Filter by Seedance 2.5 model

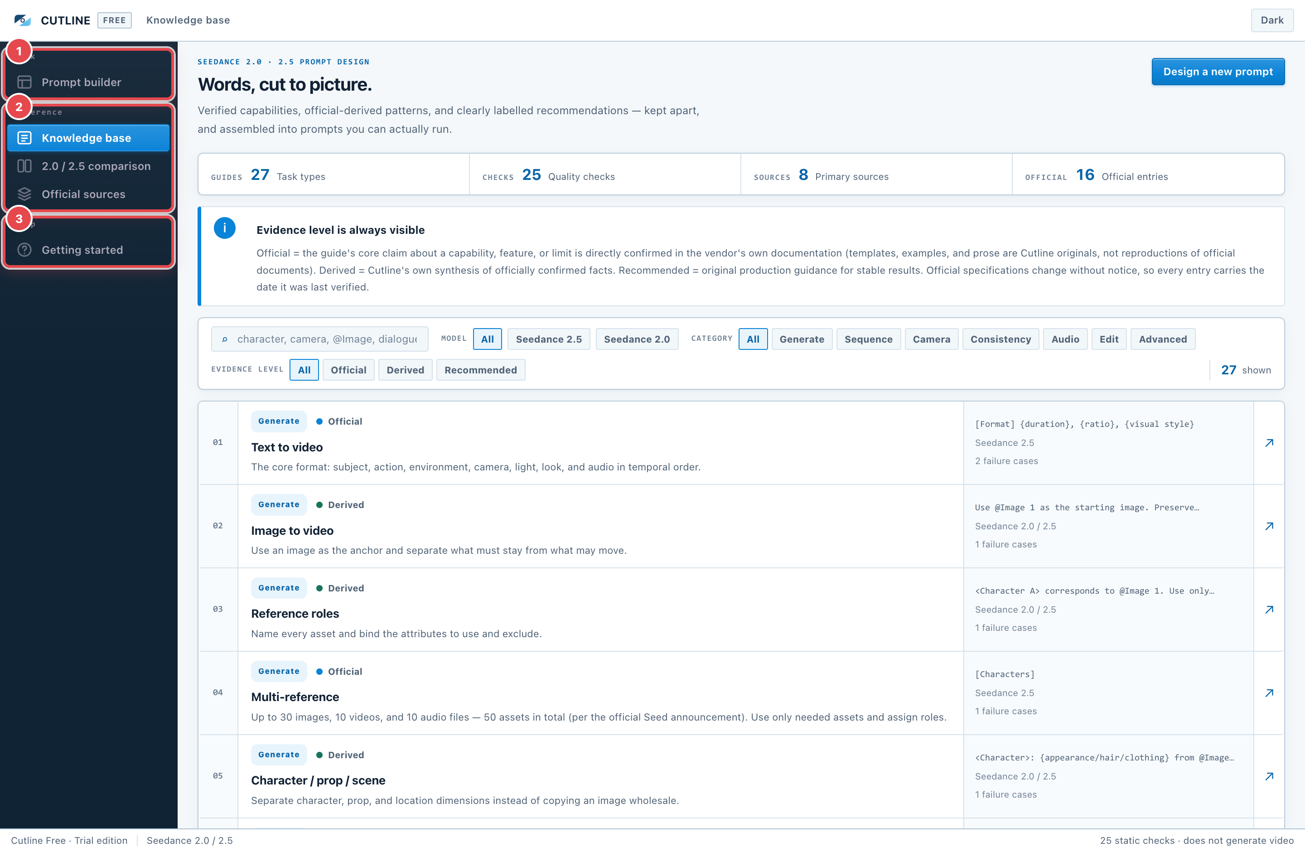[x=549, y=339]
